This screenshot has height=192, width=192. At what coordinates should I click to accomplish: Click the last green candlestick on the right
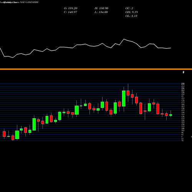click(170, 115)
